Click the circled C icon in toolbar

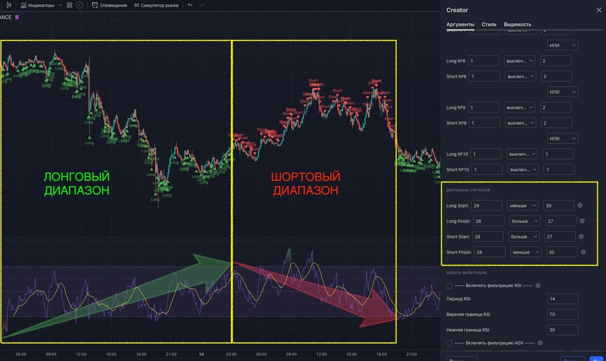tap(80, 5)
